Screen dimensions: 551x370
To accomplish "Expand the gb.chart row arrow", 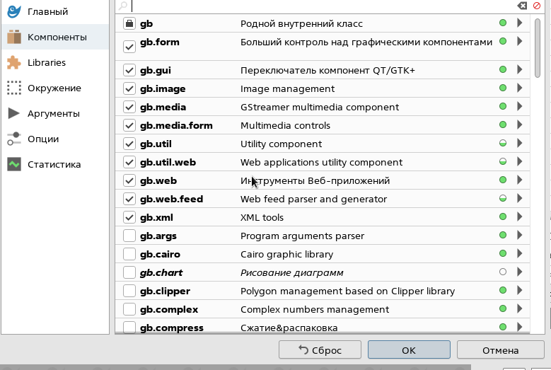I will tap(520, 272).
